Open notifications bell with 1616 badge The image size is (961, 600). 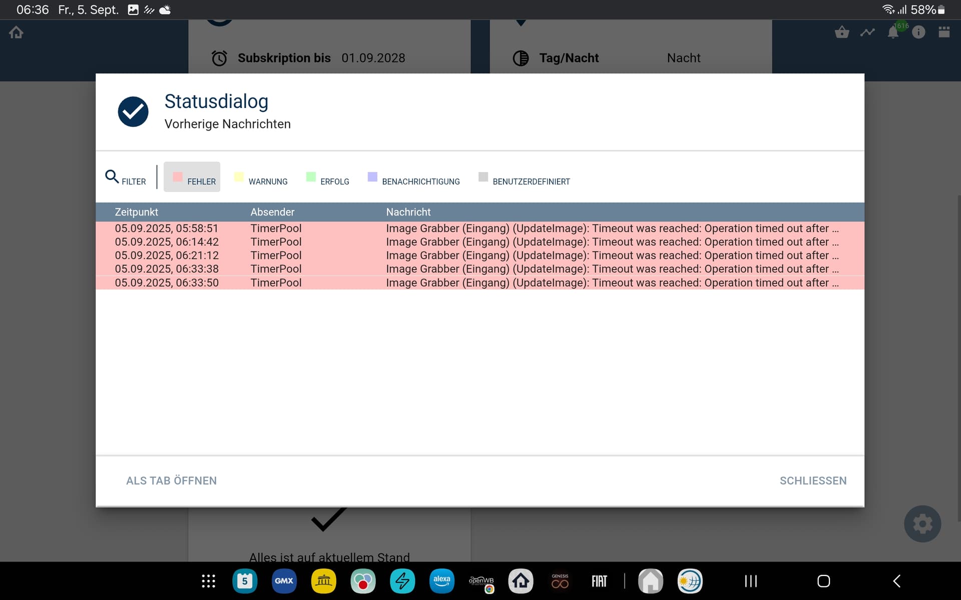click(893, 32)
